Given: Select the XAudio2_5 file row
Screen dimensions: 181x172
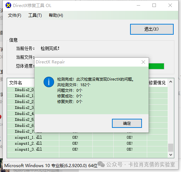Looking at the screenshot, I should 21,119.
